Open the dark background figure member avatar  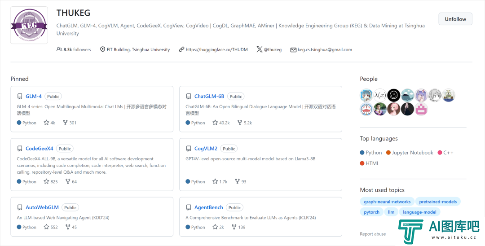[407, 110]
